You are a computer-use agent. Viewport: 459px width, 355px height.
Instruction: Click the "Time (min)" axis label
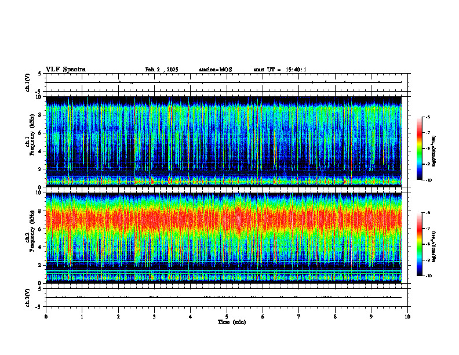click(232, 322)
